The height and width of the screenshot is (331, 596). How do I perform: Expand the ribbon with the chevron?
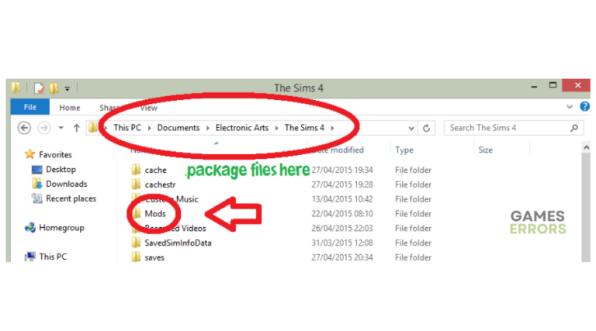(570, 107)
